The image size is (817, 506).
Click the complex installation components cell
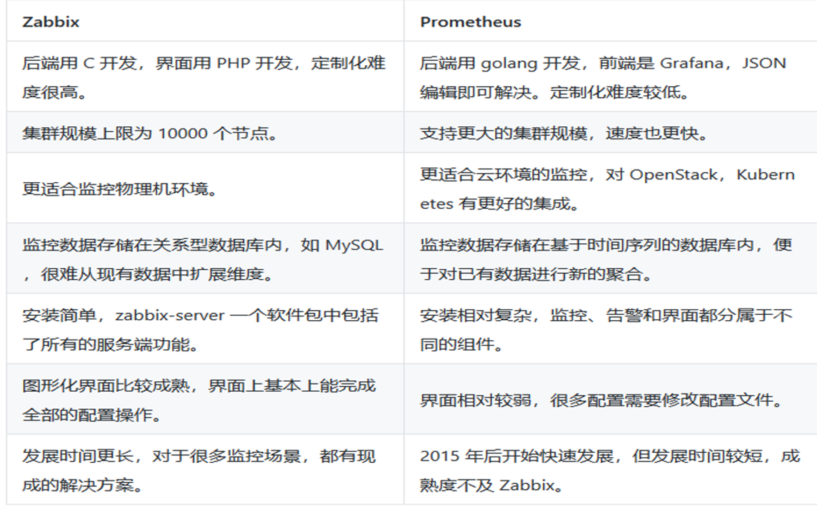[x=606, y=329]
